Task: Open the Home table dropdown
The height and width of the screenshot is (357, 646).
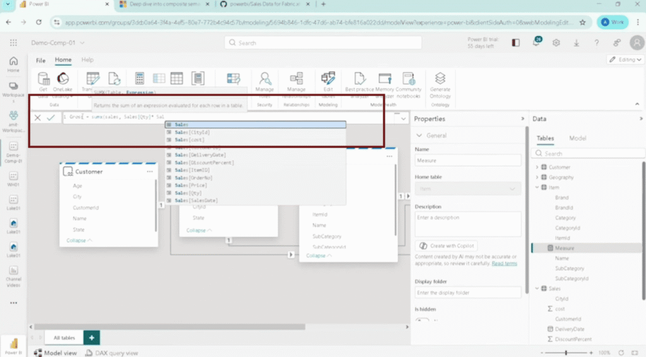Action: coord(467,189)
